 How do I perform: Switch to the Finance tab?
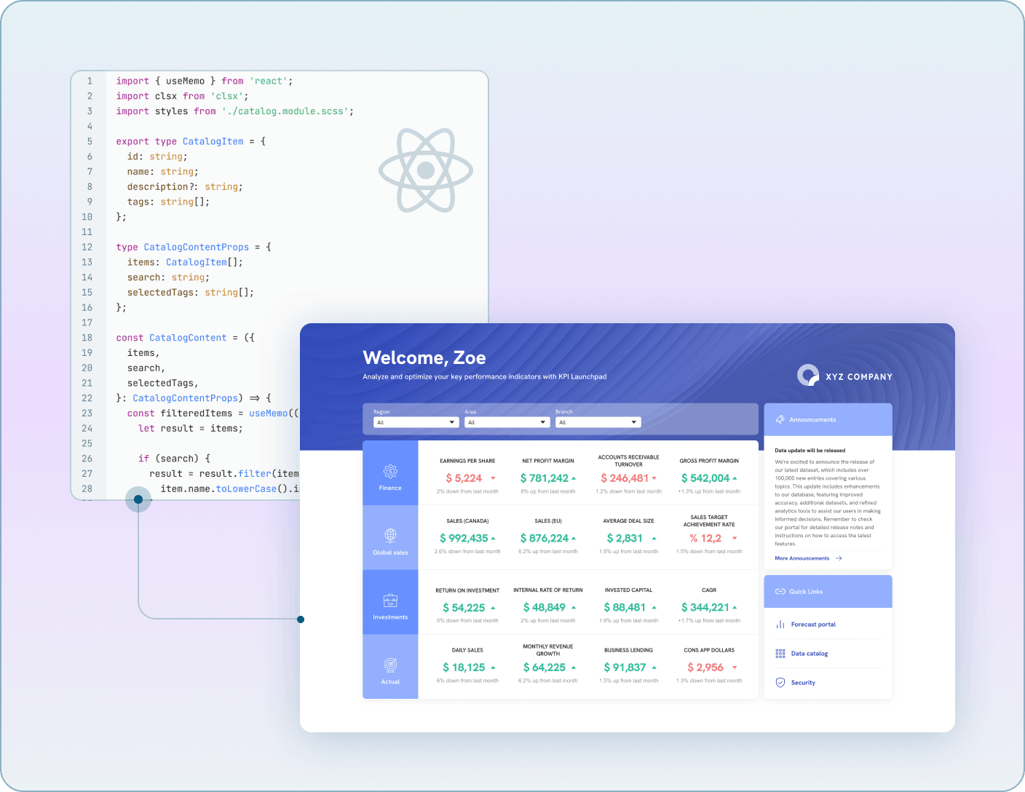(390, 473)
